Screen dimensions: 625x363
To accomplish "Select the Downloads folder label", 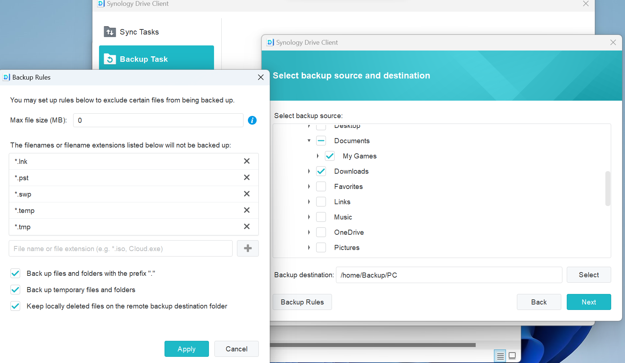I will [x=351, y=171].
